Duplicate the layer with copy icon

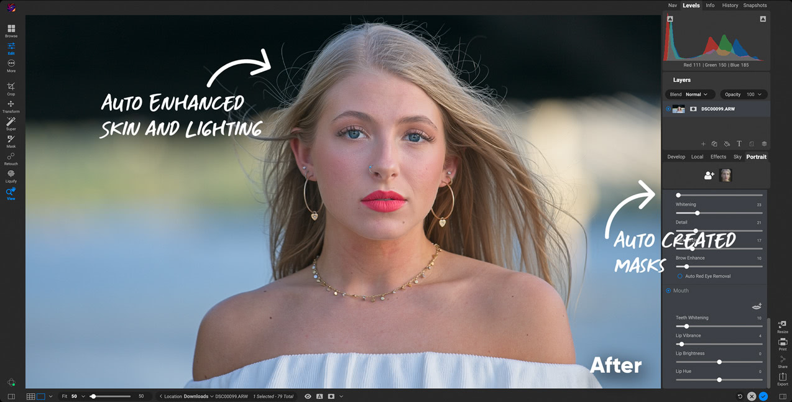click(x=715, y=144)
